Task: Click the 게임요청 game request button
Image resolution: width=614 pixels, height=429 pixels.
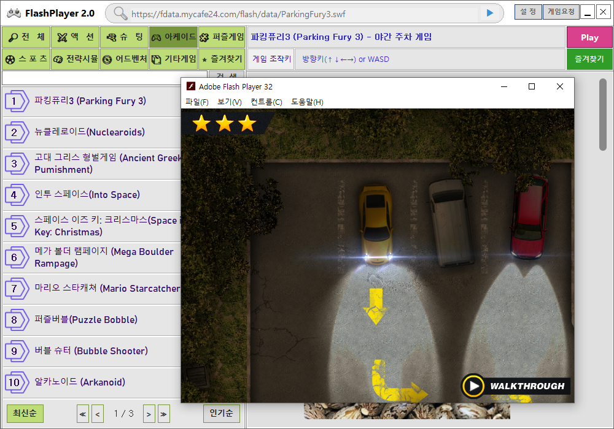Action: tap(561, 12)
